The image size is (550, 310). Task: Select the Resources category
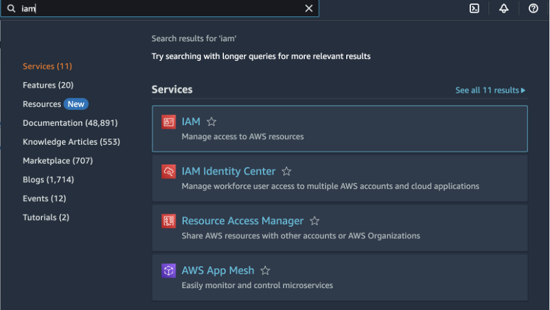tap(42, 104)
